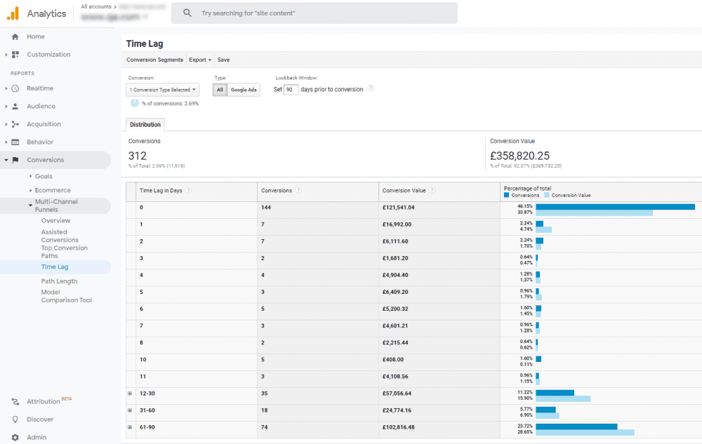Select the All type toggle
The image size is (702, 444).
coord(220,90)
